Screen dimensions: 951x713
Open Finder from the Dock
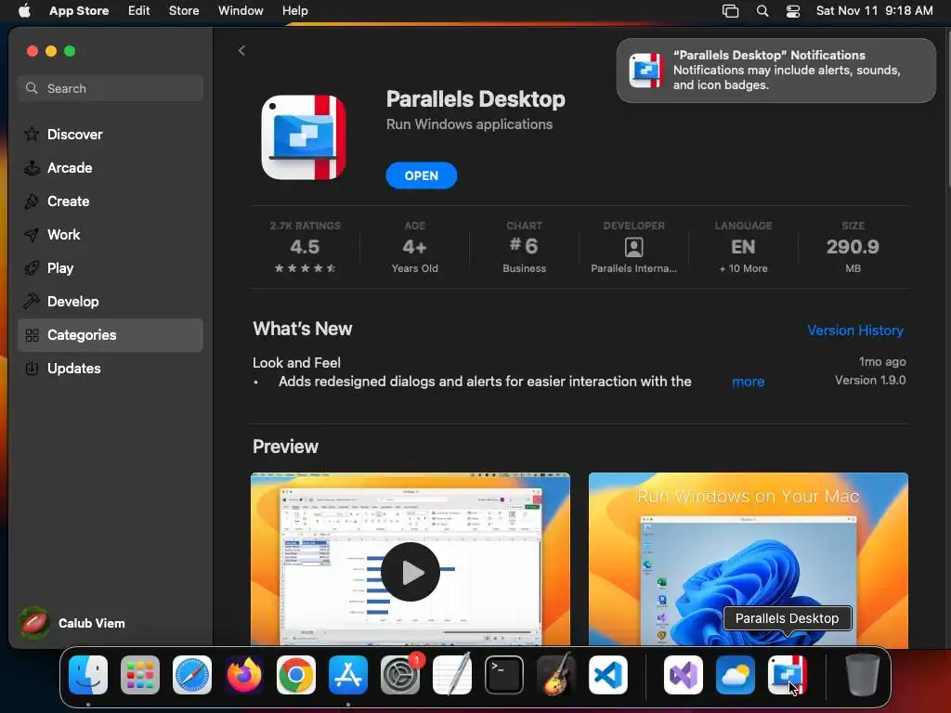(88, 675)
